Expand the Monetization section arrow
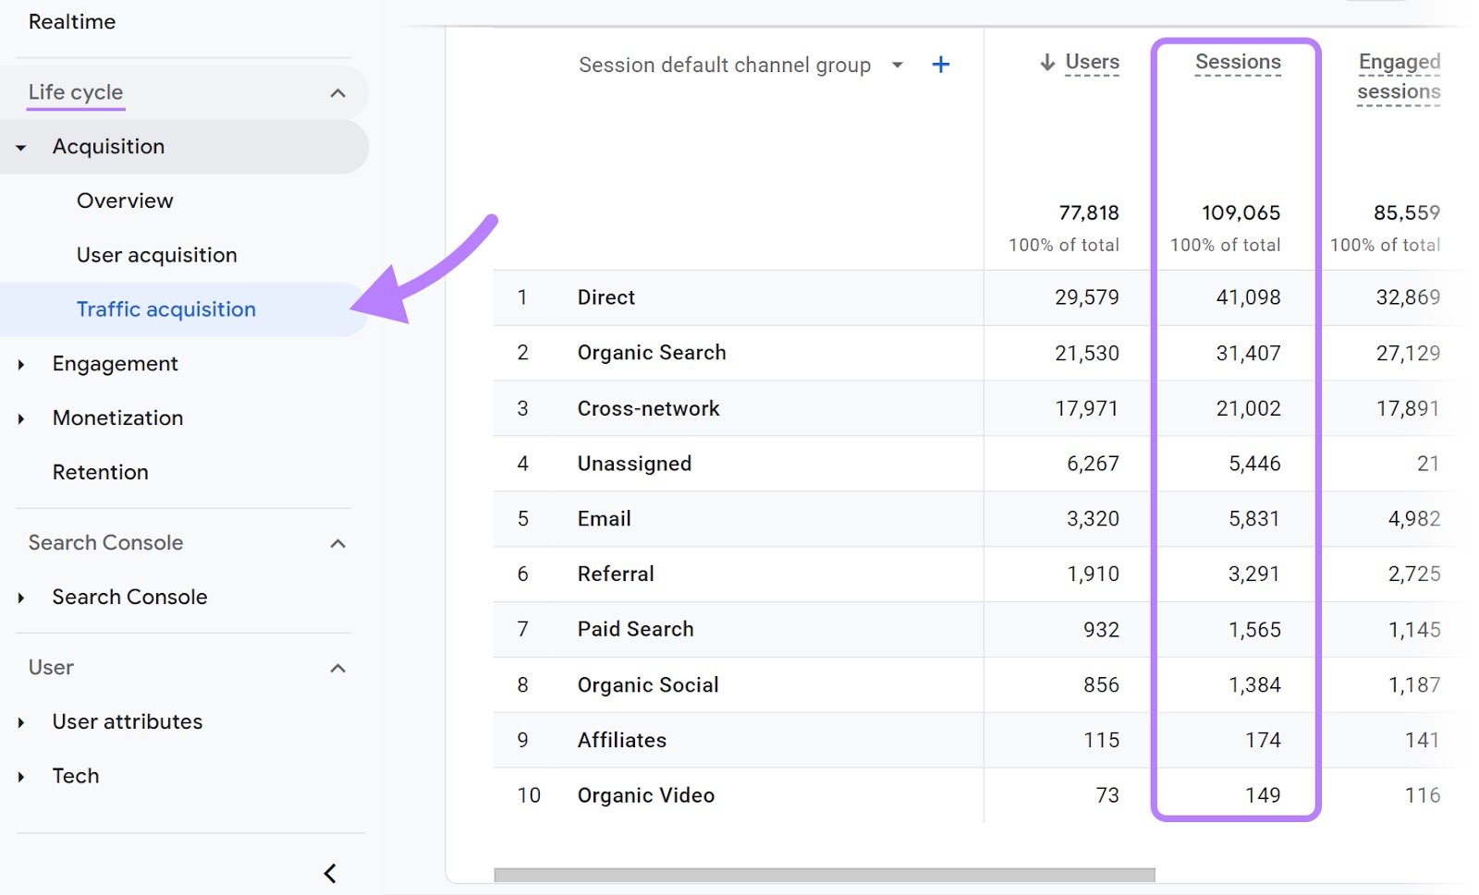The height and width of the screenshot is (895, 1479). tap(20, 417)
